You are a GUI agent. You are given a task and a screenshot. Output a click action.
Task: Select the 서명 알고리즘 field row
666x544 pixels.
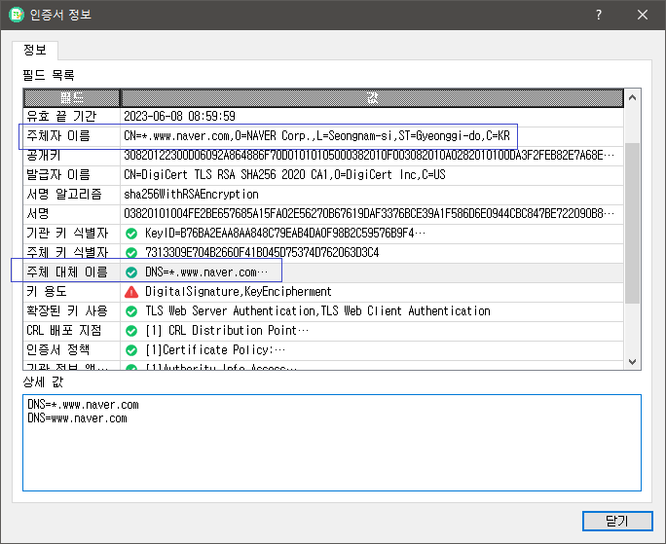click(323, 194)
